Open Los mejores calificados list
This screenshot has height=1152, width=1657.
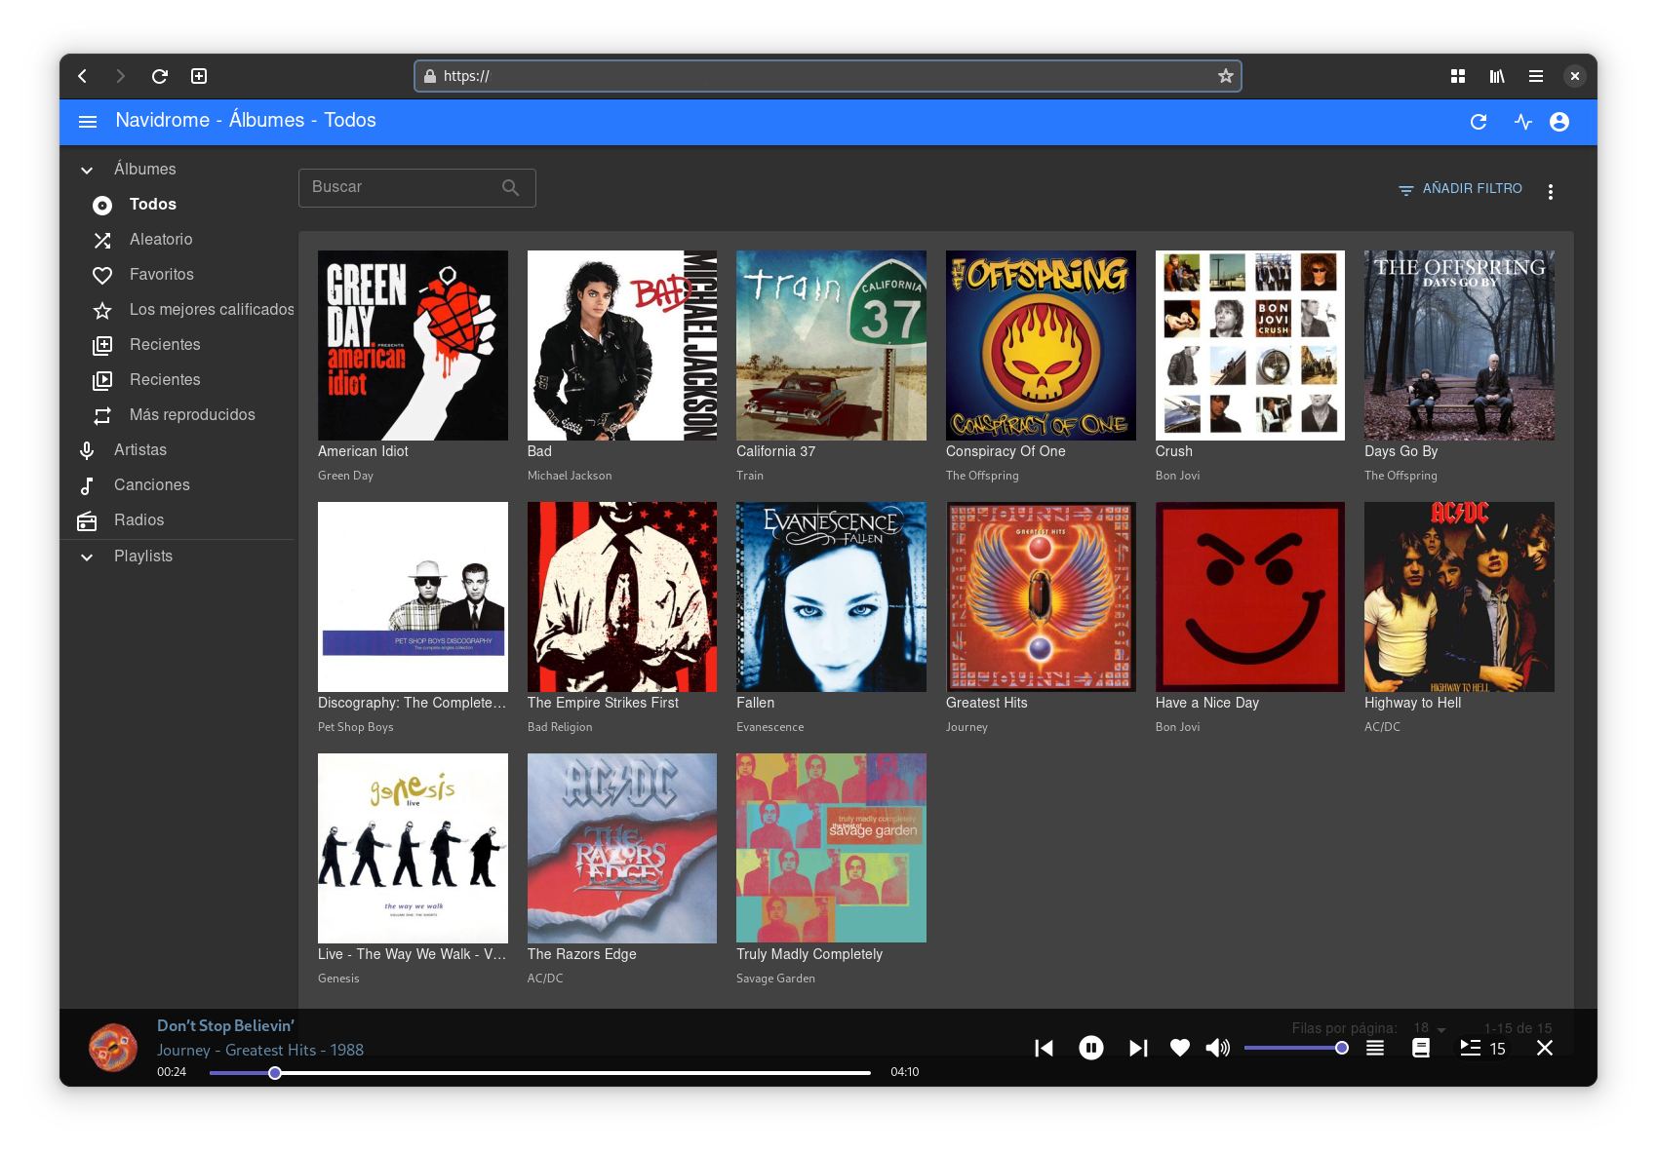[177, 309]
